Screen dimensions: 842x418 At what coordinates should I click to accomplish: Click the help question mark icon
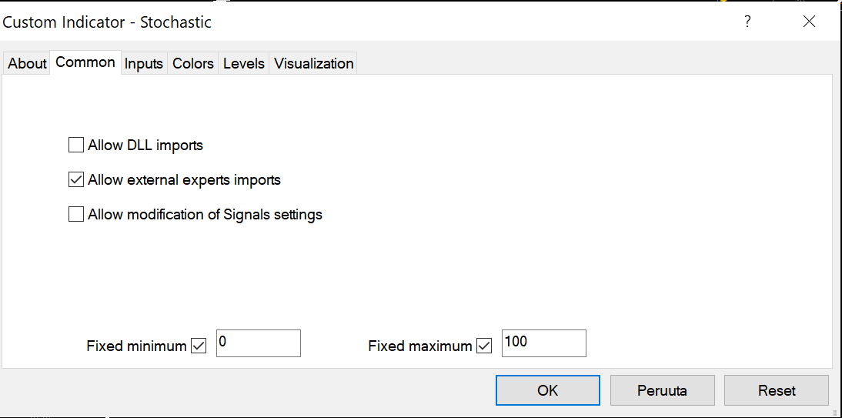click(747, 22)
